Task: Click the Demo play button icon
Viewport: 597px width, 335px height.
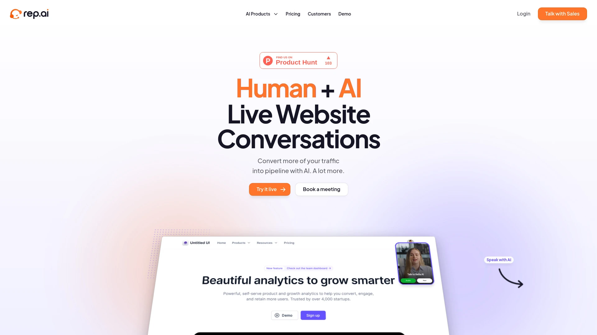Action: [277, 315]
